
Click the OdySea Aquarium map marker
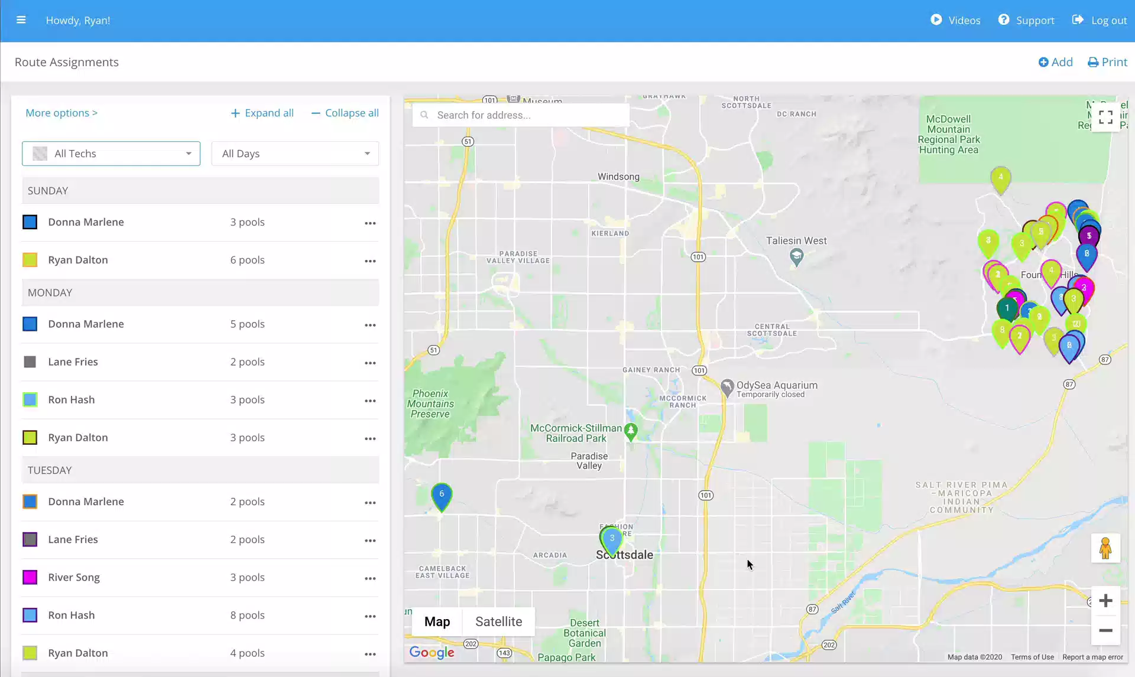tap(727, 388)
